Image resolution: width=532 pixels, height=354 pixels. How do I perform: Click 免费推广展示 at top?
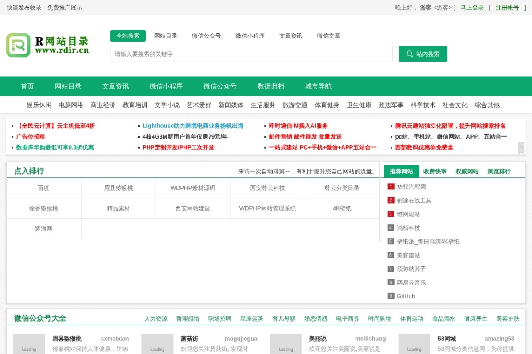click(65, 8)
